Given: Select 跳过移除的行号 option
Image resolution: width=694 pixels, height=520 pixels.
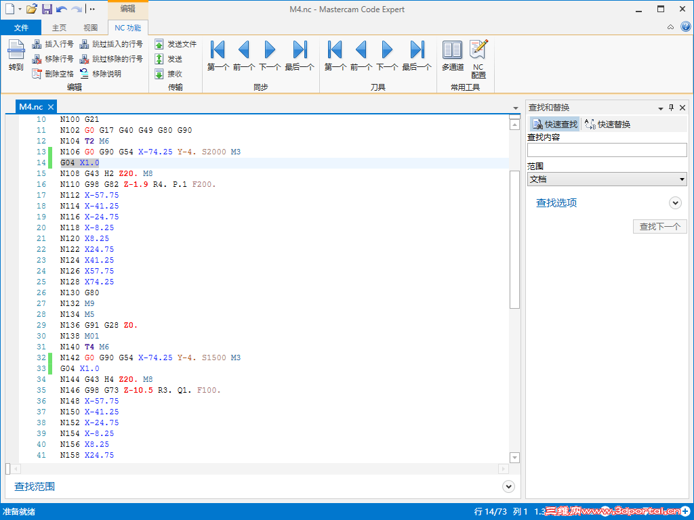Looking at the screenshot, I should click(x=111, y=59).
